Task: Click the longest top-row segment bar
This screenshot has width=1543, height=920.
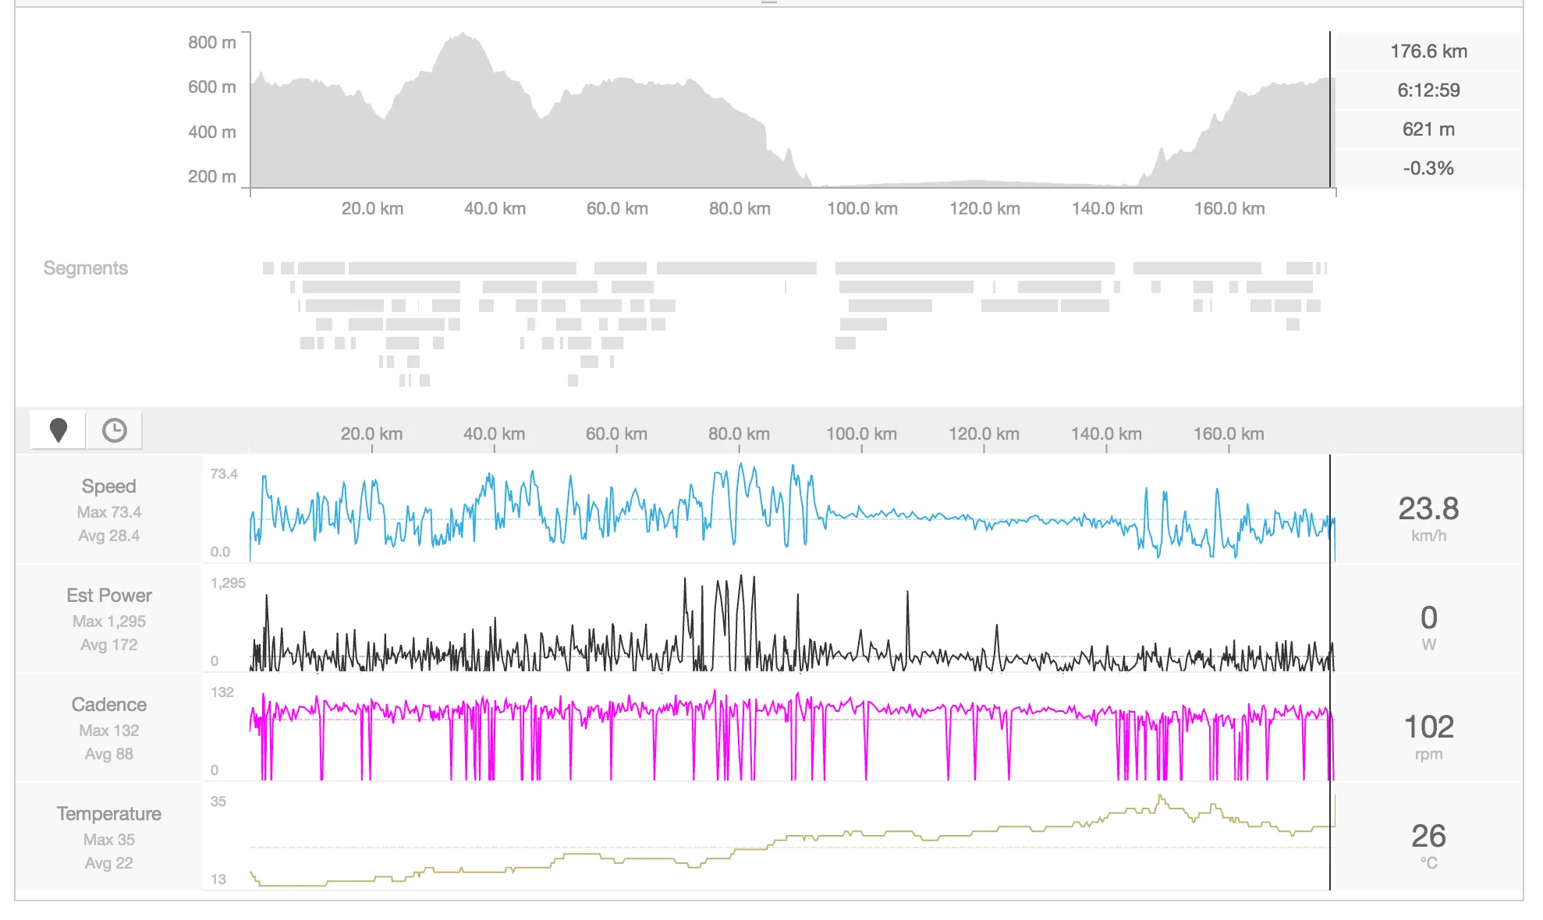Action: pyautogui.click(x=974, y=268)
